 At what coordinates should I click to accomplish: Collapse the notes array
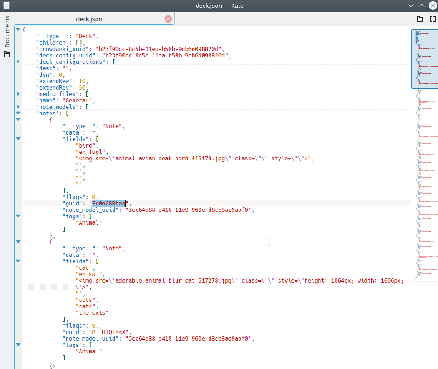point(18,113)
